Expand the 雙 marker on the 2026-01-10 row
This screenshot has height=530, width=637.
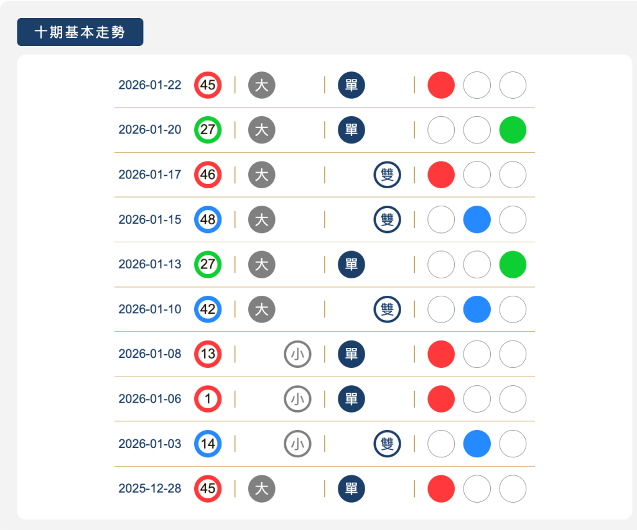click(x=387, y=309)
